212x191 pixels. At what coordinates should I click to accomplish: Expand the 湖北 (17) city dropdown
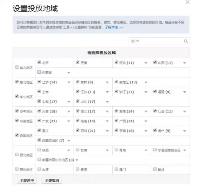click(107, 112)
